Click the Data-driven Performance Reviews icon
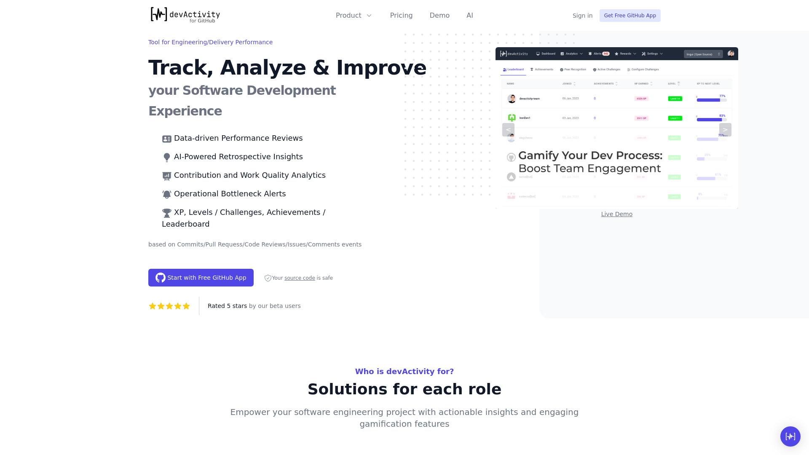809x455 pixels. click(167, 138)
